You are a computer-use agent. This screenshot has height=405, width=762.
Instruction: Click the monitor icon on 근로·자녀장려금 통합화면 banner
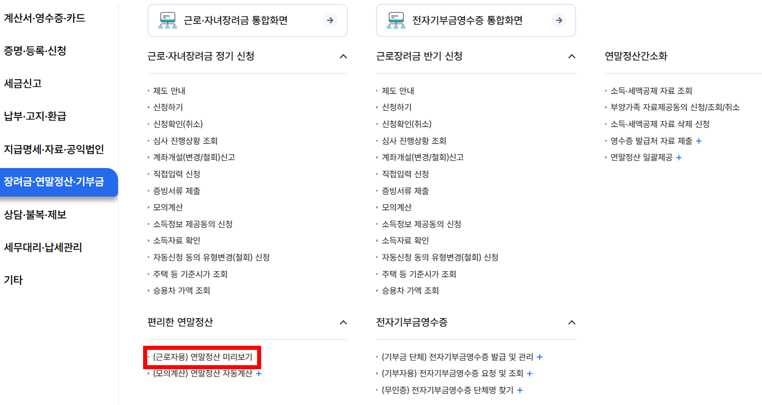167,20
